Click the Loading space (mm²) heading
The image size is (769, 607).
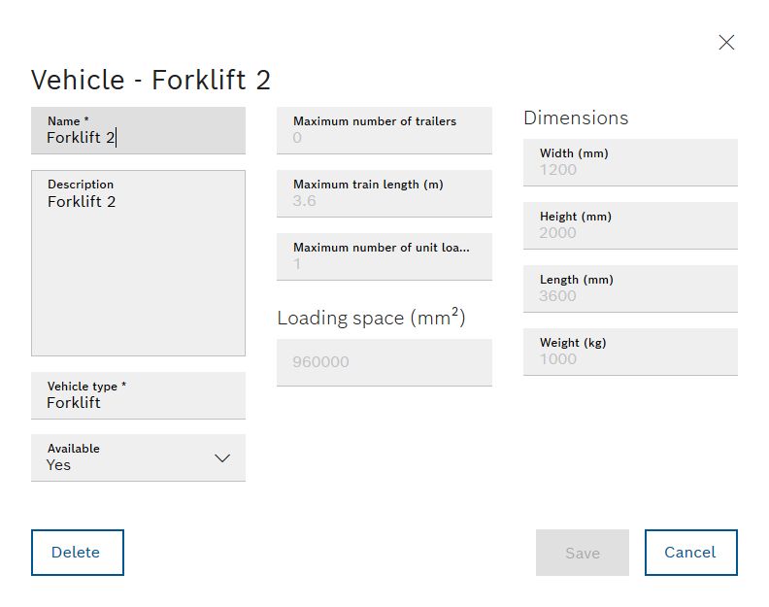click(x=371, y=317)
